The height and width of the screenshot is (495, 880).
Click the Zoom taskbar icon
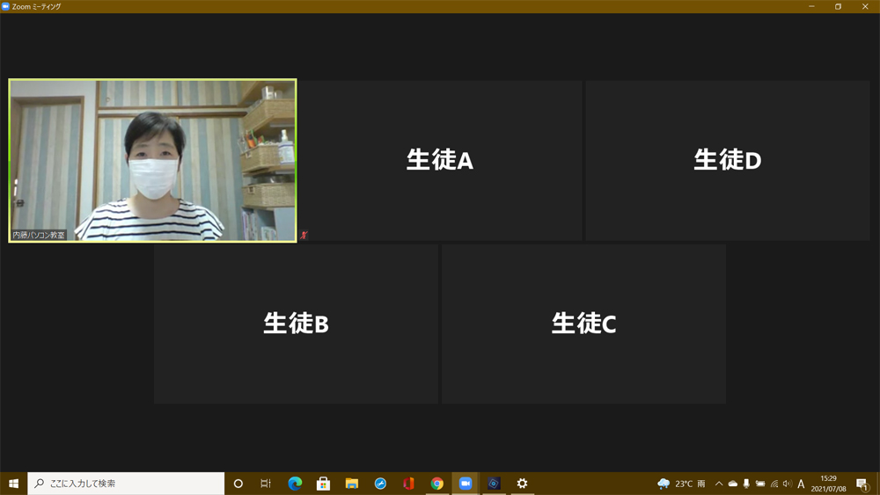point(466,484)
